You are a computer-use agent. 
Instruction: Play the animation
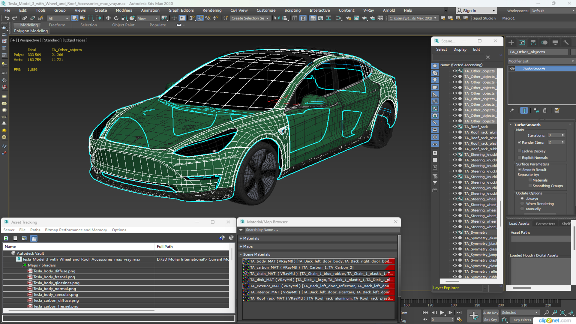pyautogui.click(x=442, y=313)
